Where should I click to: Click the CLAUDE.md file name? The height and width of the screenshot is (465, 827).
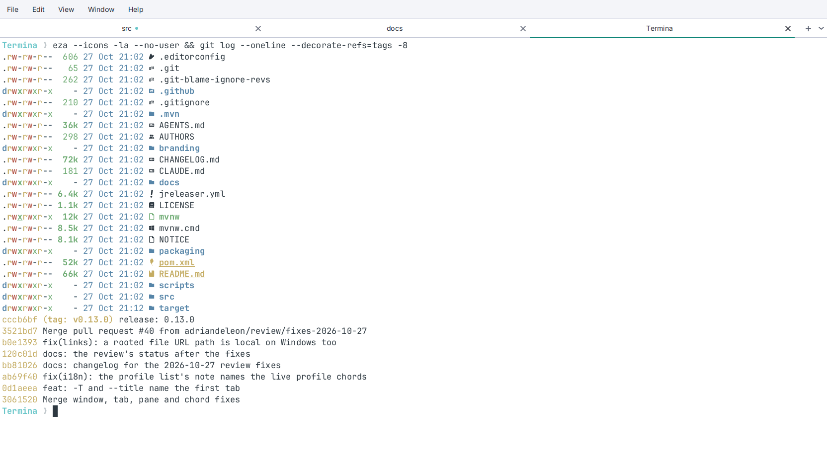tap(182, 171)
